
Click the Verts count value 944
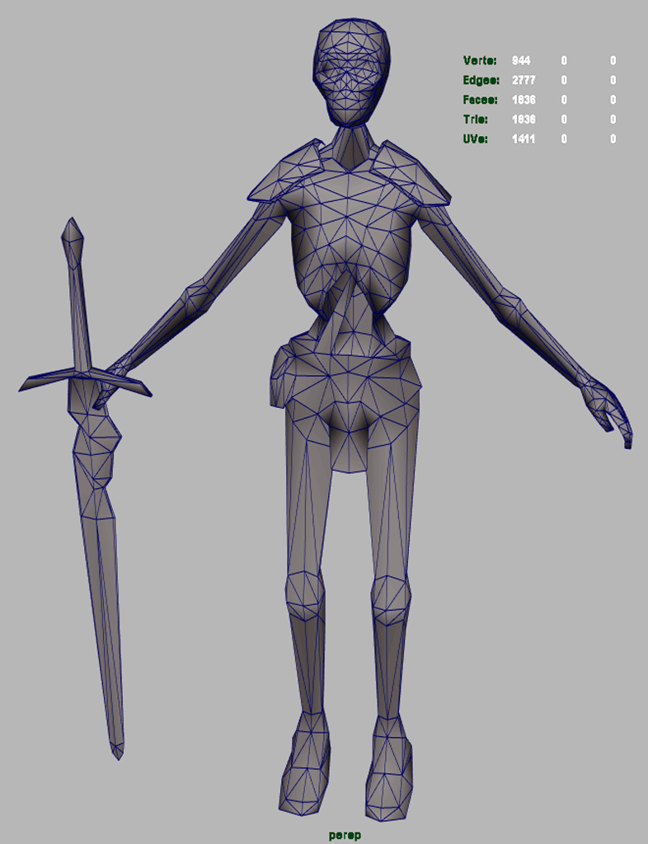pos(521,61)
